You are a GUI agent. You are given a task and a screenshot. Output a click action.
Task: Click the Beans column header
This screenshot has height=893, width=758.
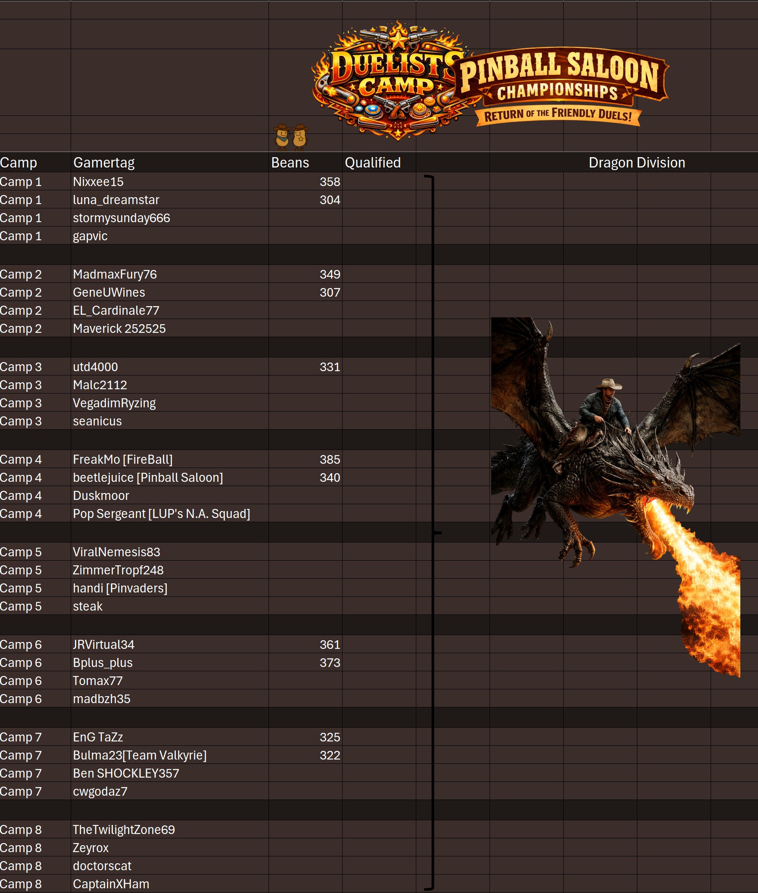click(305, 163)
